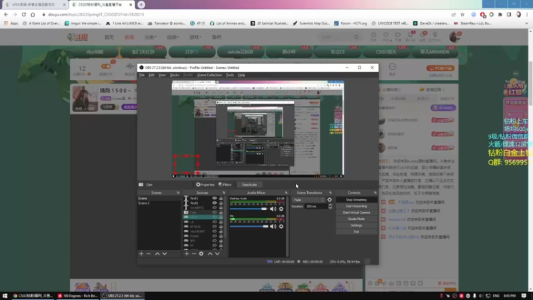Move the selected source down in the Sources panel
This screenshot has width=533, height=300.
[x=217, y=254]
